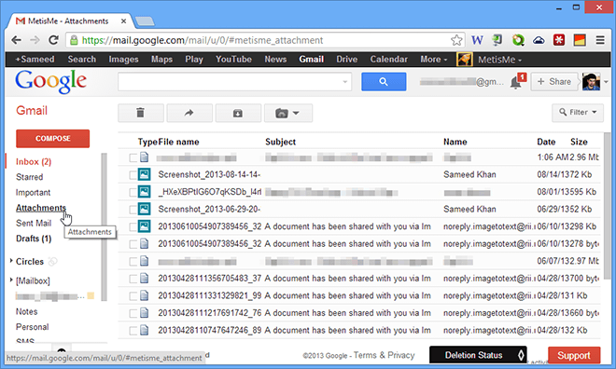Open Sent Mail in sidebar

point(34,223)
